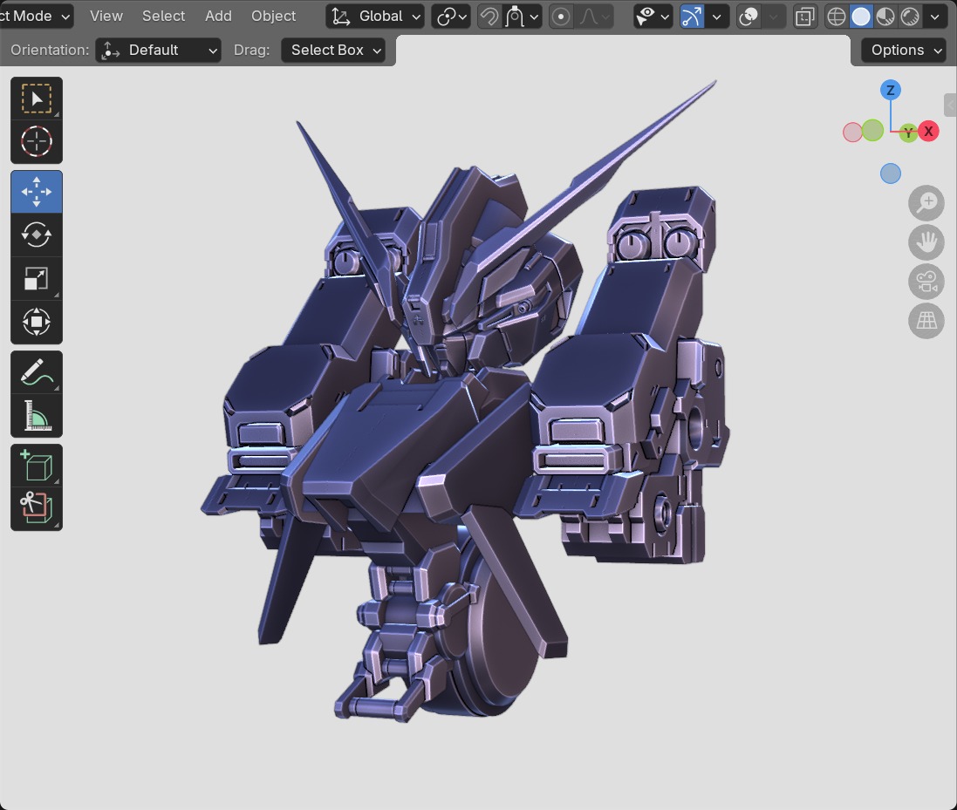
Task: Activate the 3D Cursor tool
Action: coord(37,141)
